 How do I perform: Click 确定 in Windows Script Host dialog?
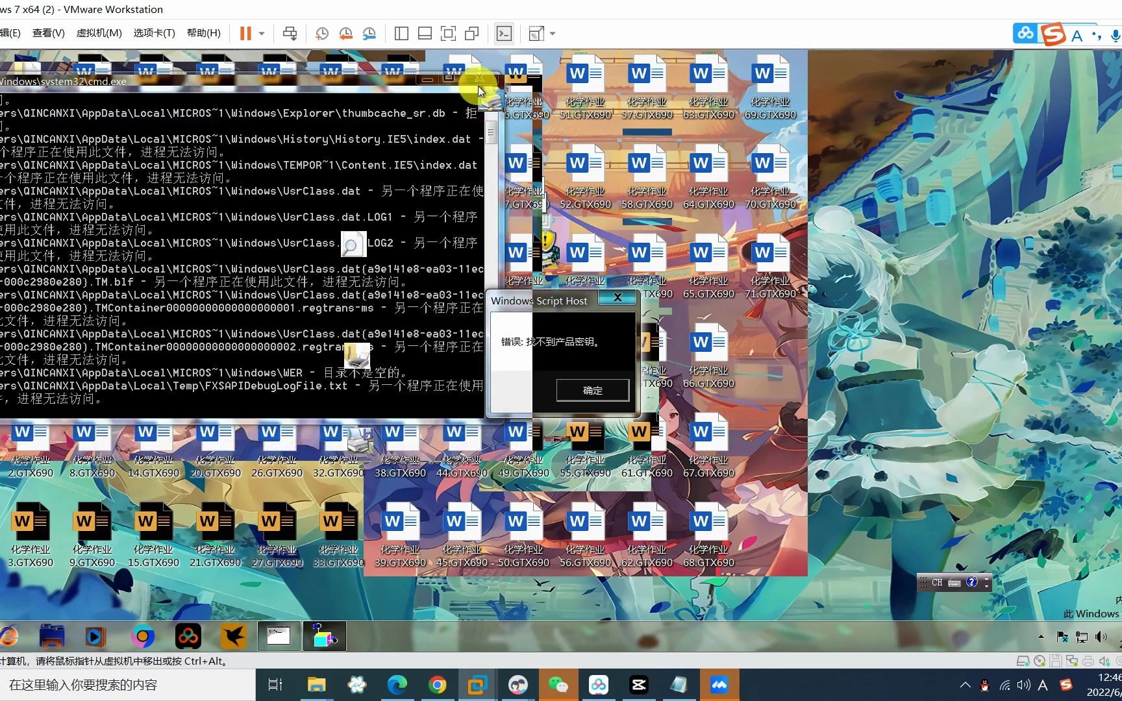pos(593,390)
